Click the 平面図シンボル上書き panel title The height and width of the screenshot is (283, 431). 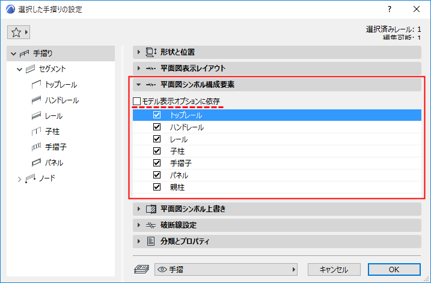point(193,209)
